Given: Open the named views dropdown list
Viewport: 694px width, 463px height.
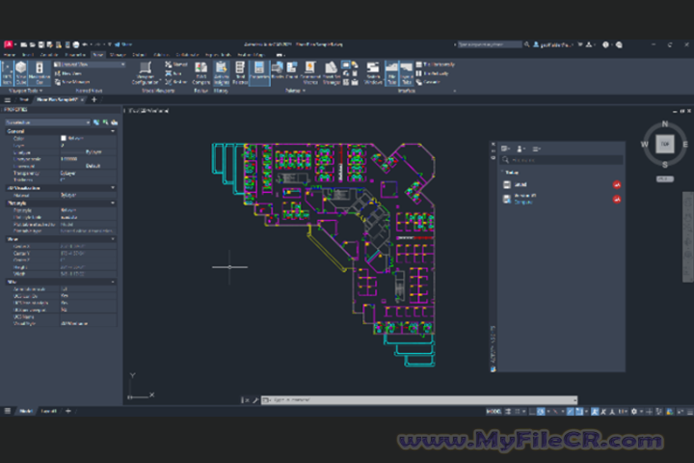Looking at the screenshot, I should coord(90,65).
